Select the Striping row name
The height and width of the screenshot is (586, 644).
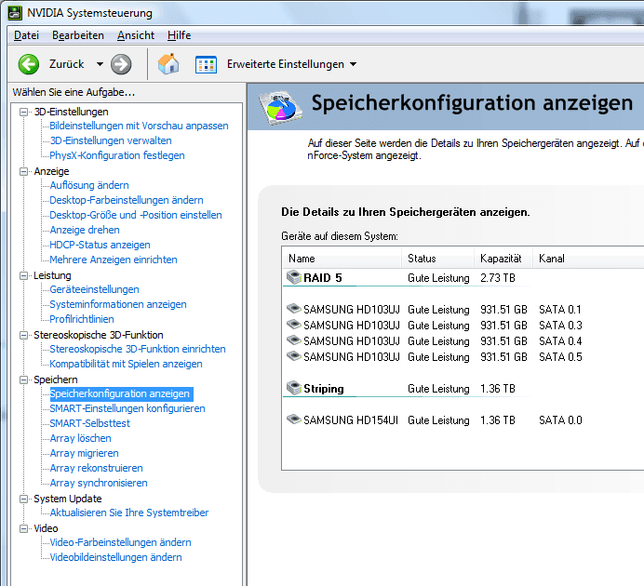tap(324, 389)
